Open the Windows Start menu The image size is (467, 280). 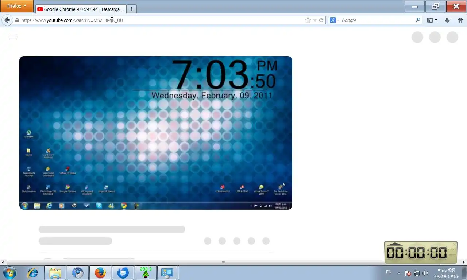coord(9,273)
